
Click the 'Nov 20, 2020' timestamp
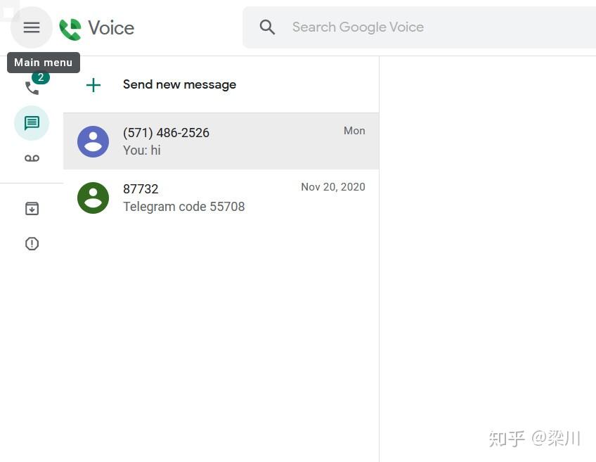pos(333,186)
